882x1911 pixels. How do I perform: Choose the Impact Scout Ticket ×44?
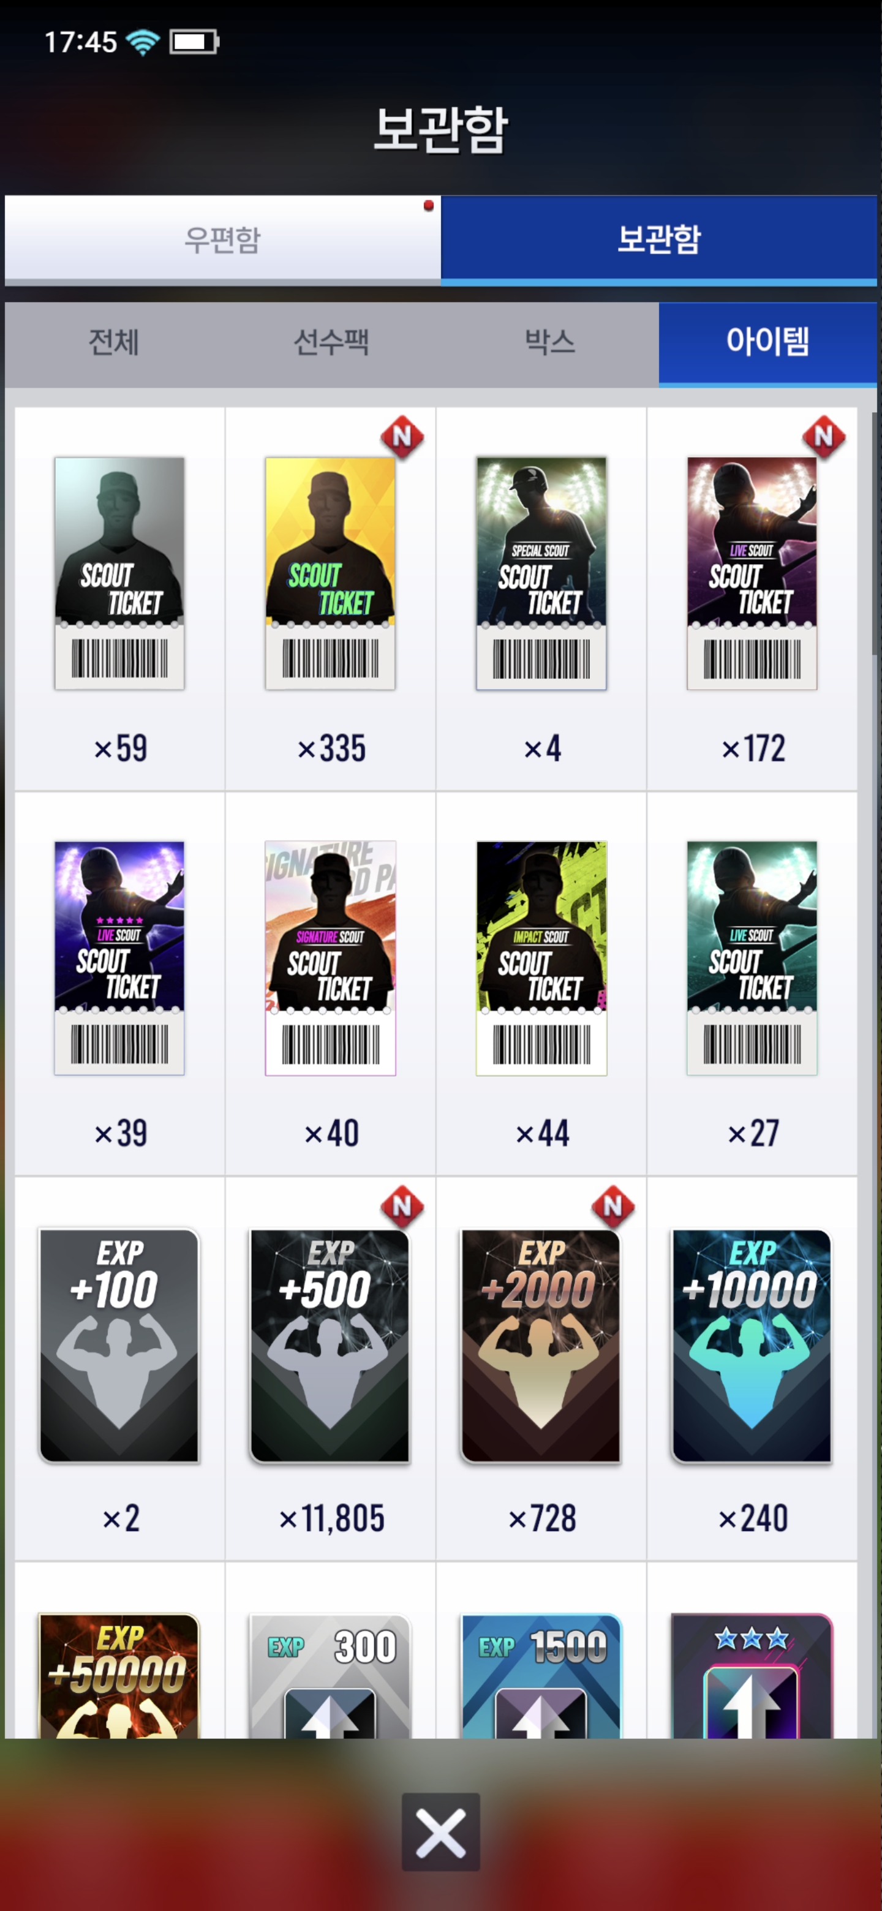point(541,983)
